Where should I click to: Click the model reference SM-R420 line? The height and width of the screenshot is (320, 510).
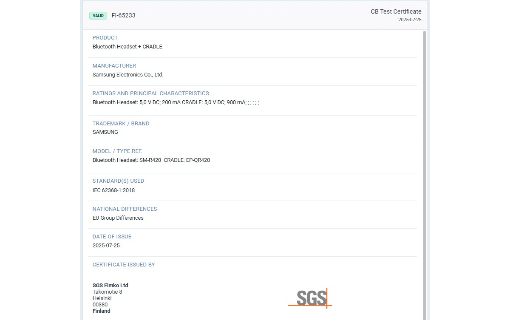click(151, 160)
